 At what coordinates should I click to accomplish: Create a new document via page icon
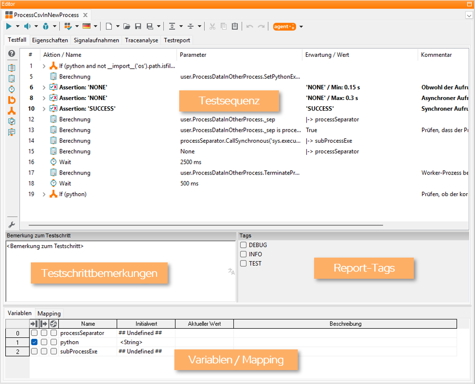click(x=109, y=26)
